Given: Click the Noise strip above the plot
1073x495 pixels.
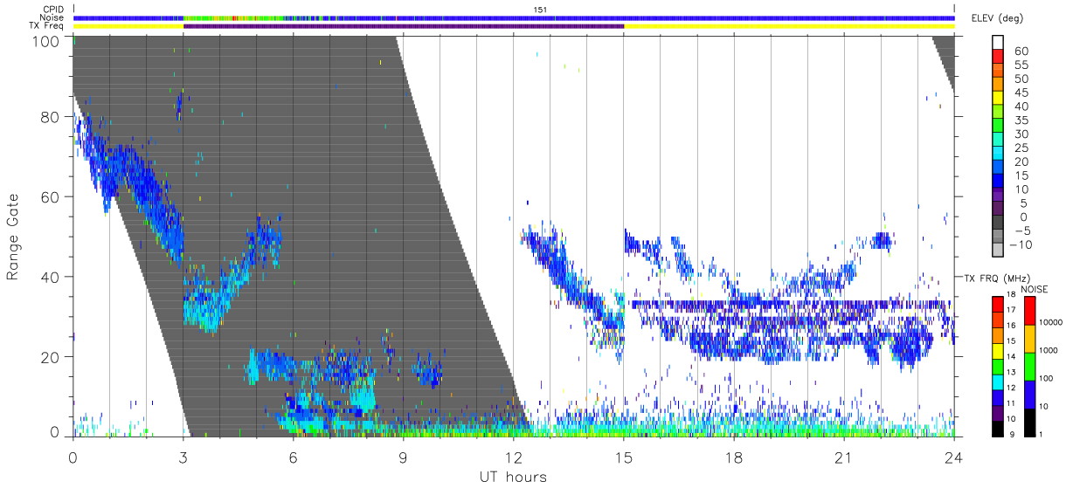Looking at the screenshot, I should (514, 17).
